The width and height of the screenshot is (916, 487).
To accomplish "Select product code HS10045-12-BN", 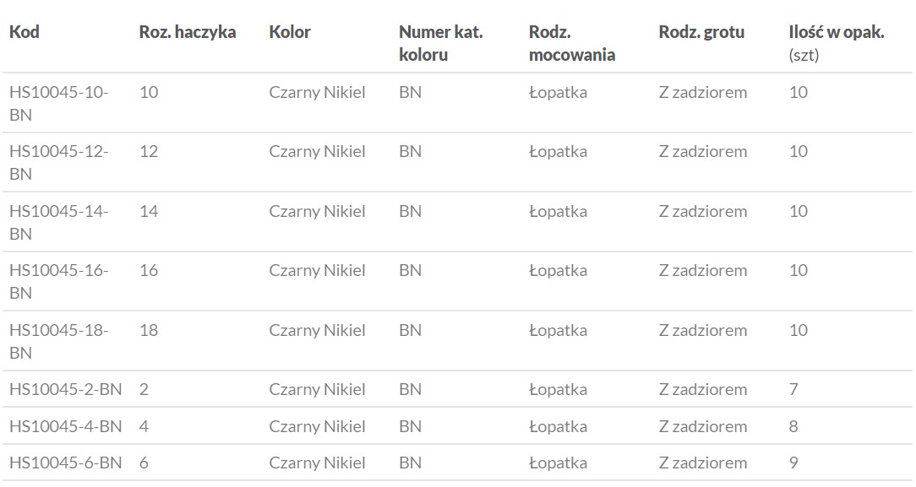I will coord(59,162).
